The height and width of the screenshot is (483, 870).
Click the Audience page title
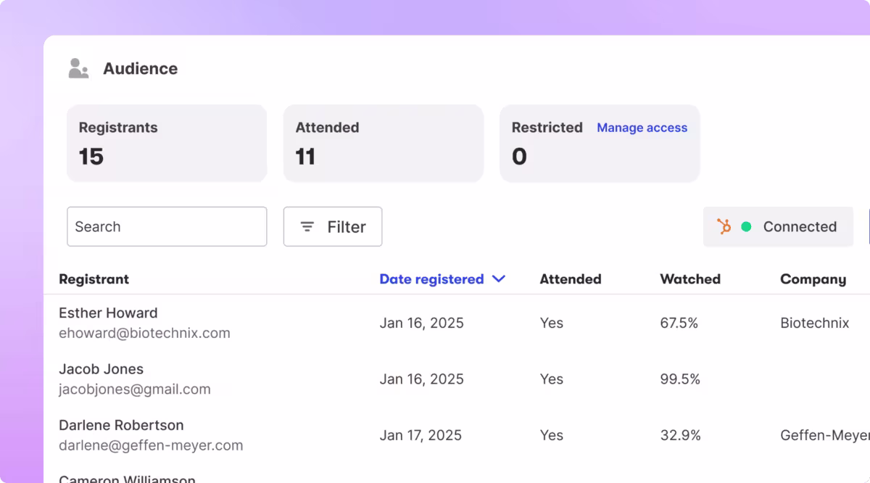tap(140, 69)
